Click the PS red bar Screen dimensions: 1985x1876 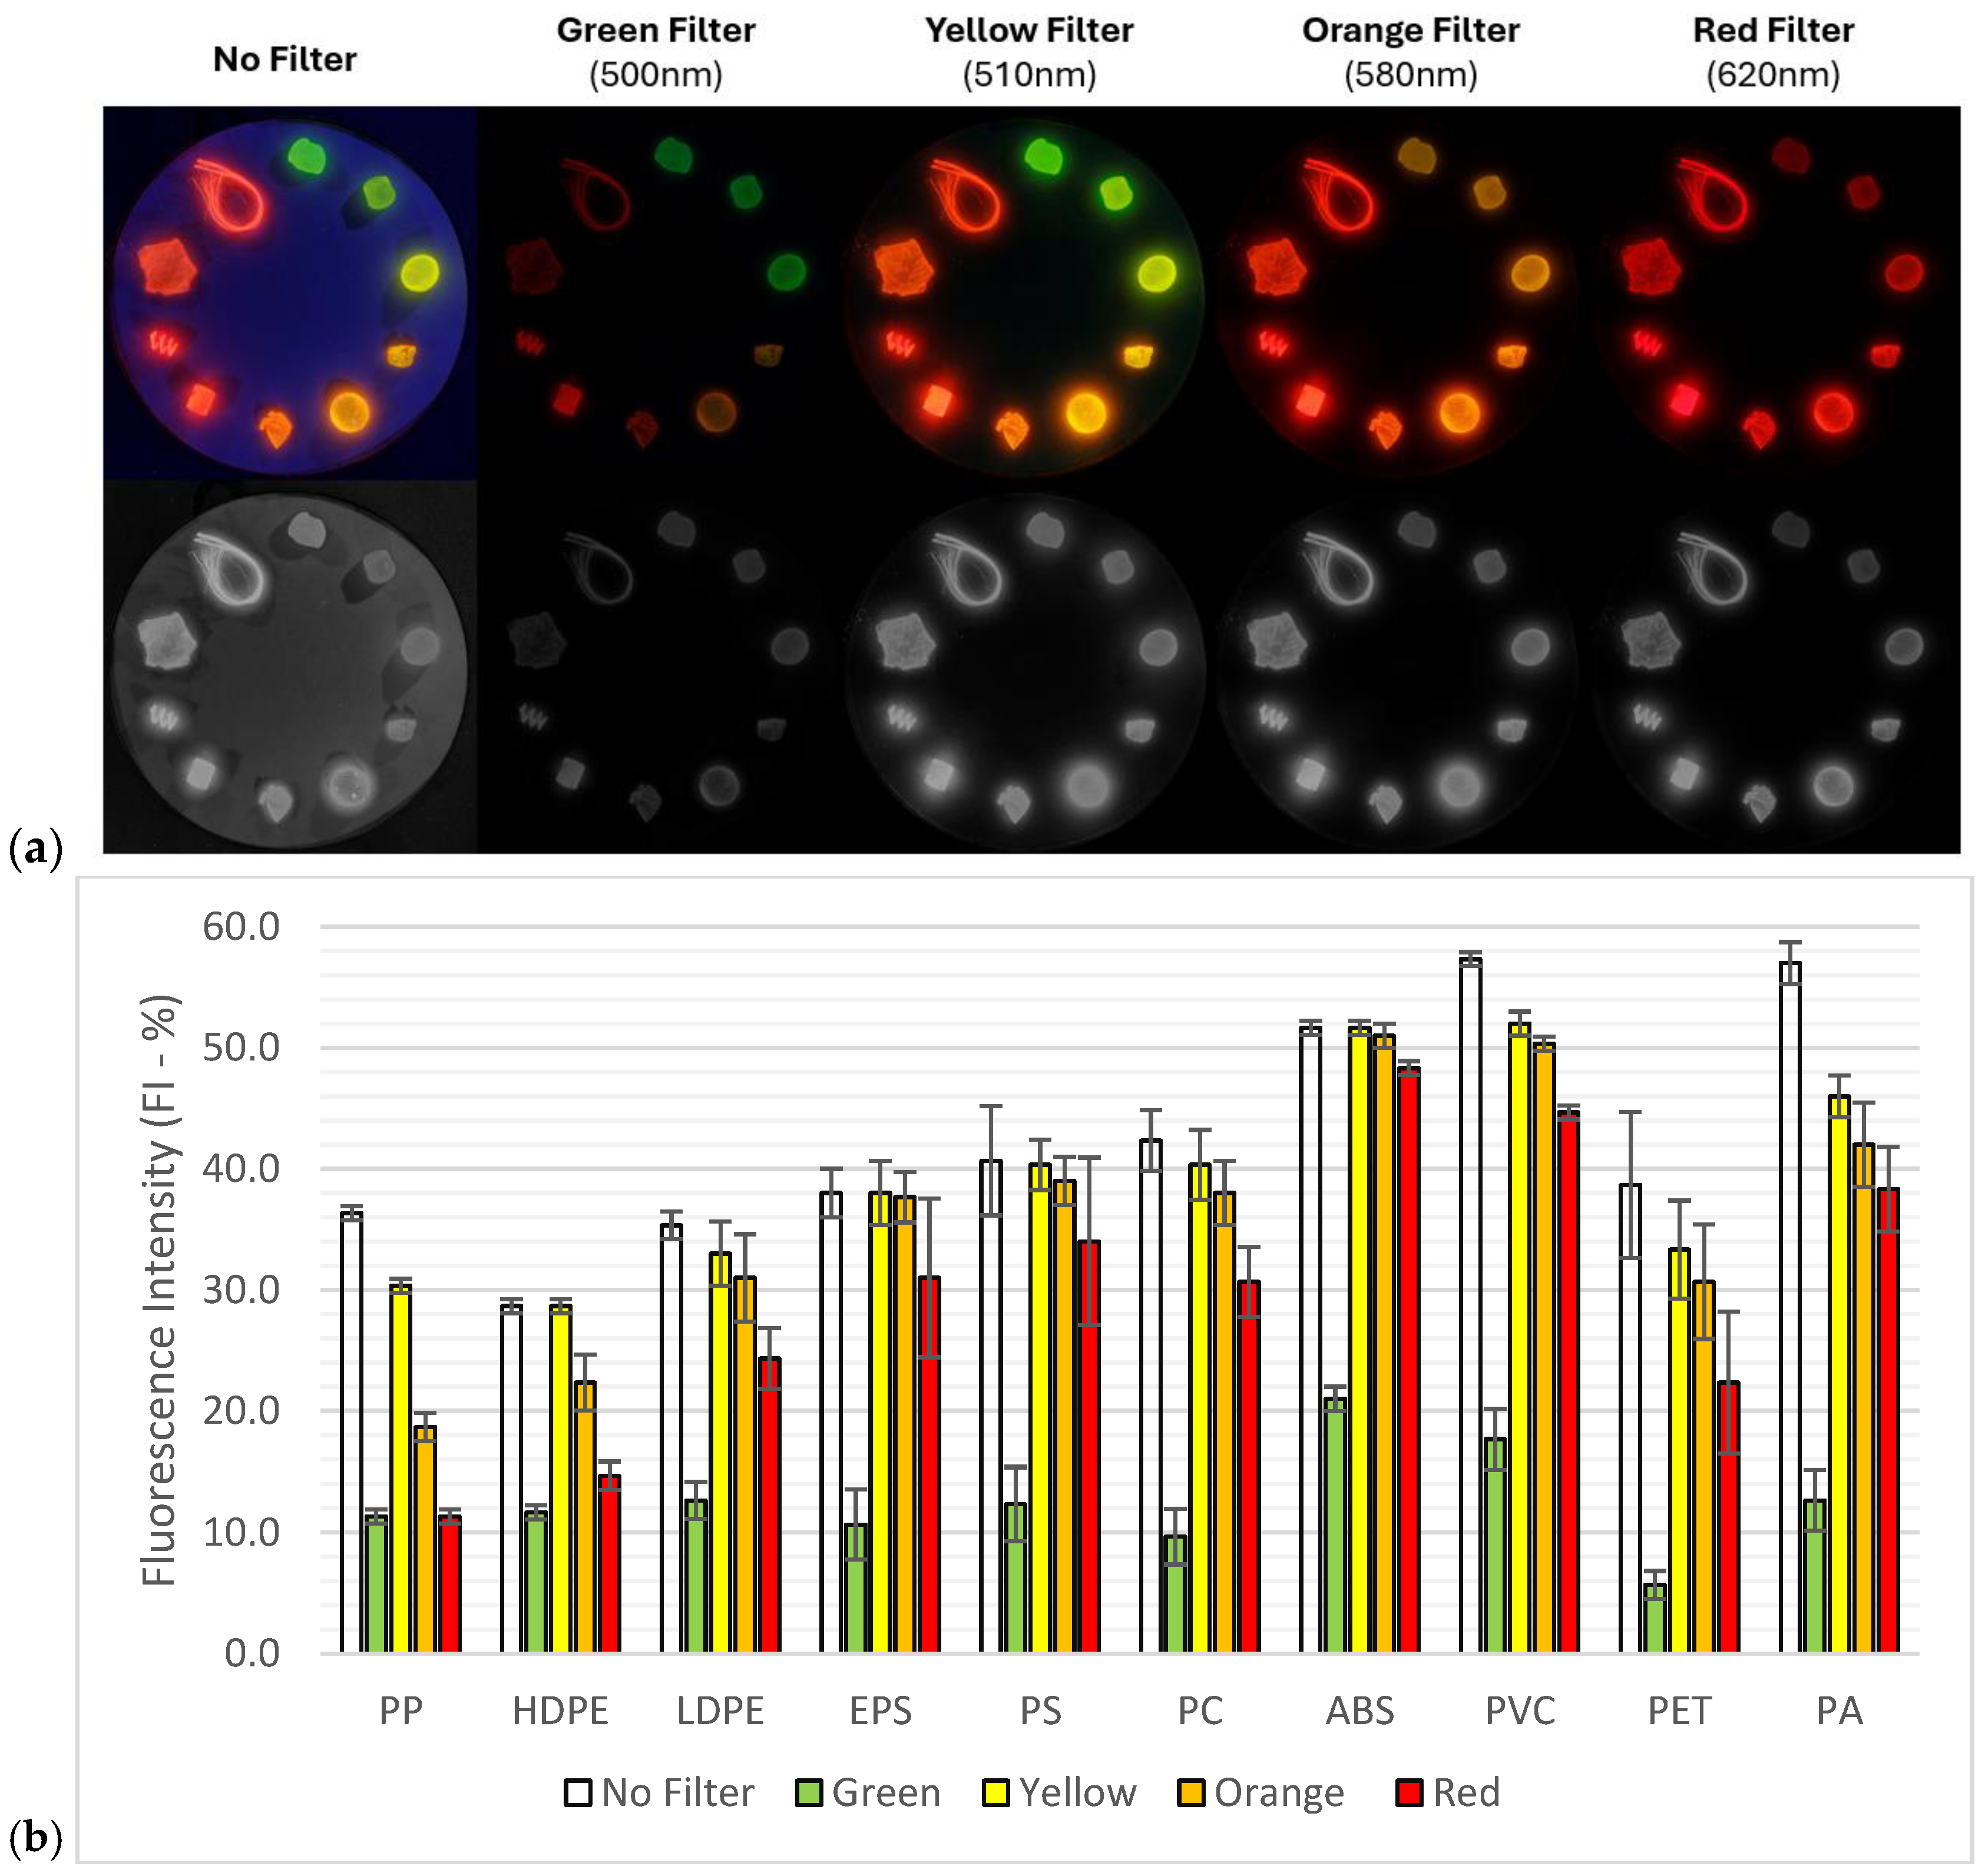pos(1090,1447)
